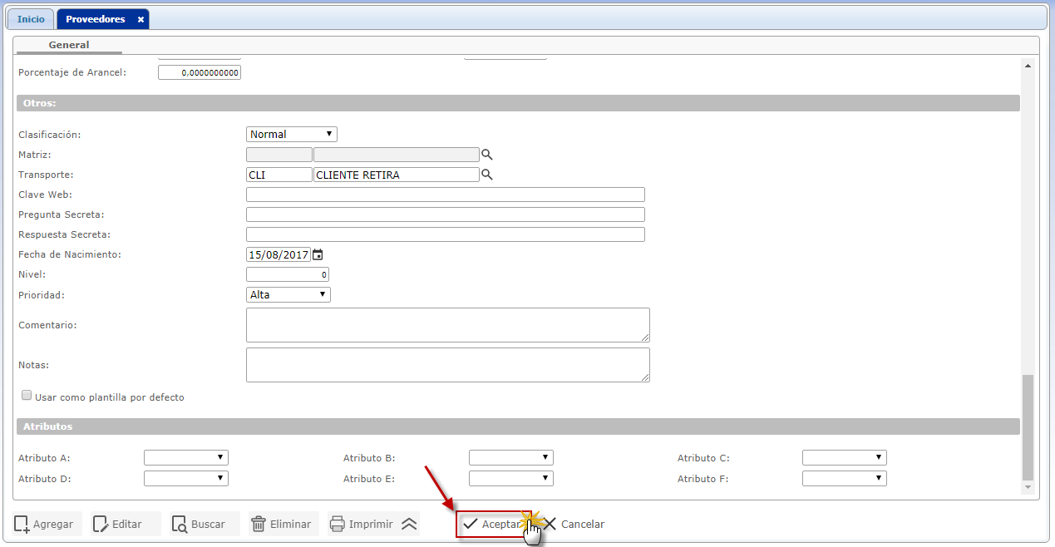This screenshot has height=547, width=1055.
Task: Click Aceptar to save the form
Action: [x=493, y=524]
